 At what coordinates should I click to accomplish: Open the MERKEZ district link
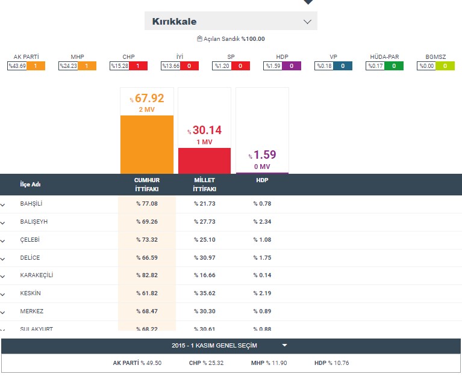(x=31, y=311)
